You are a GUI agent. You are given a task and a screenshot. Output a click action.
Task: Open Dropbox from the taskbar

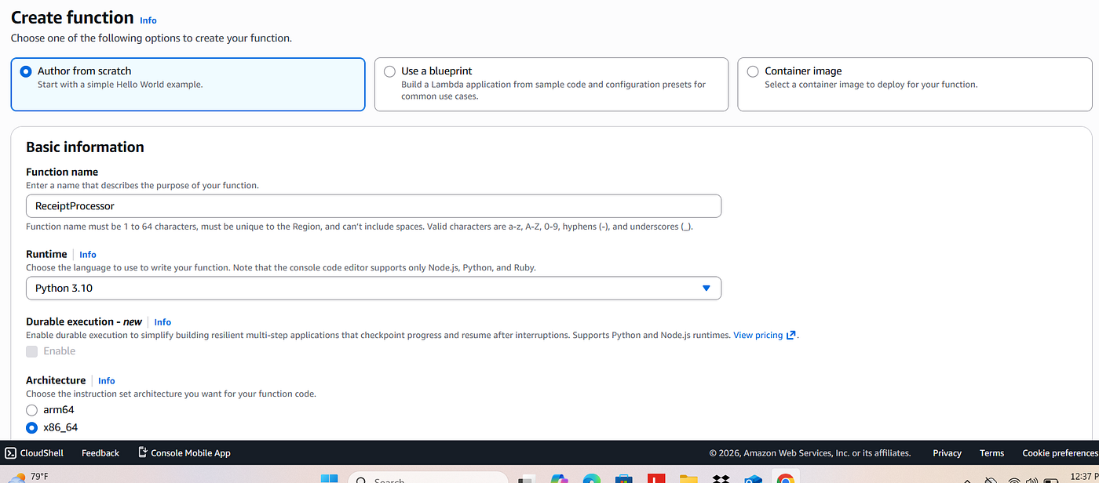(x=721, y=478)
